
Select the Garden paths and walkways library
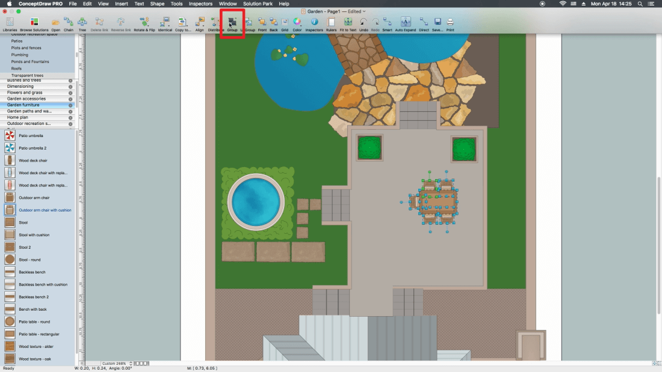(x=37, y=111)
